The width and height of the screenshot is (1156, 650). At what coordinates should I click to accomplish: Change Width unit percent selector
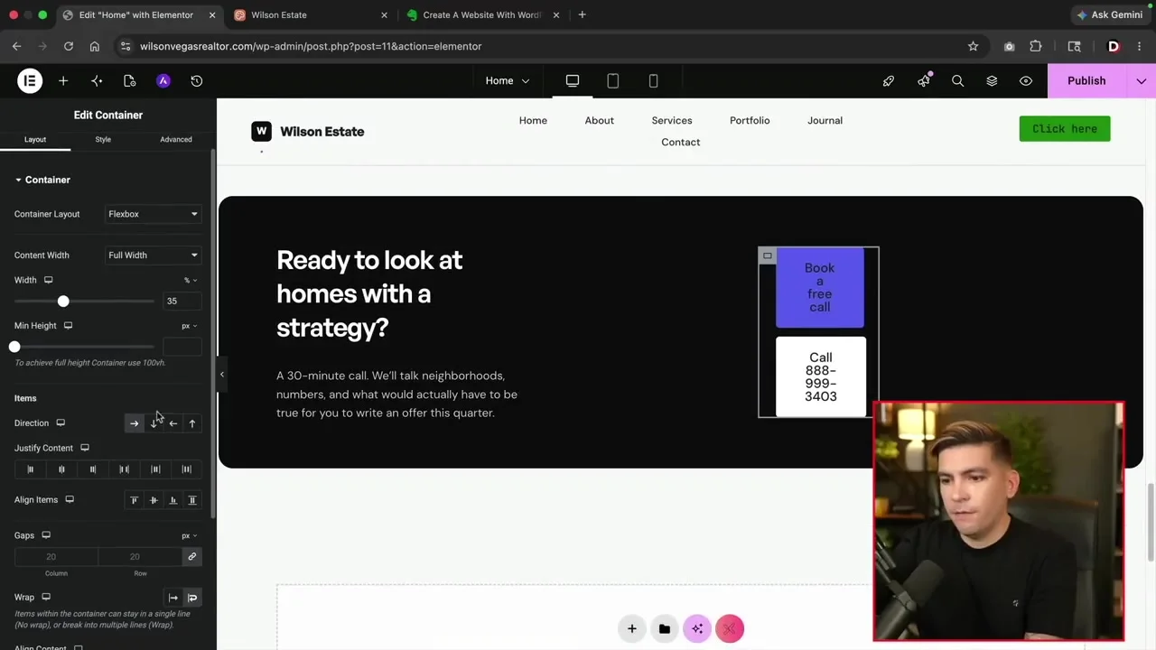pos(191,281)
